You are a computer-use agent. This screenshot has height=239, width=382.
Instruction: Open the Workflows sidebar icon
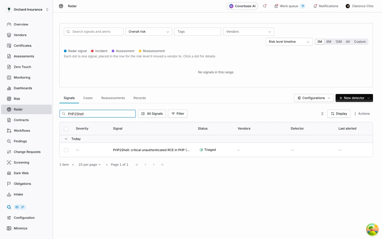[x=9, y=131]
